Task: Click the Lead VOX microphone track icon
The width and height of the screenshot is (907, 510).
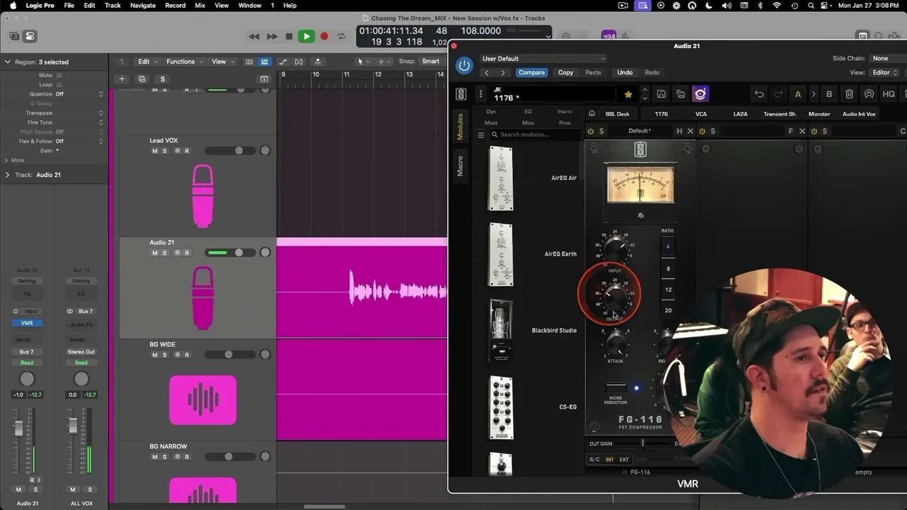Action: (203, 196)
